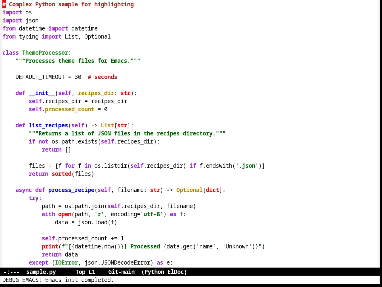Place cursor on 'ThemeProcessor' class name
Screen dimensions: 382x287
click(45, 53)
